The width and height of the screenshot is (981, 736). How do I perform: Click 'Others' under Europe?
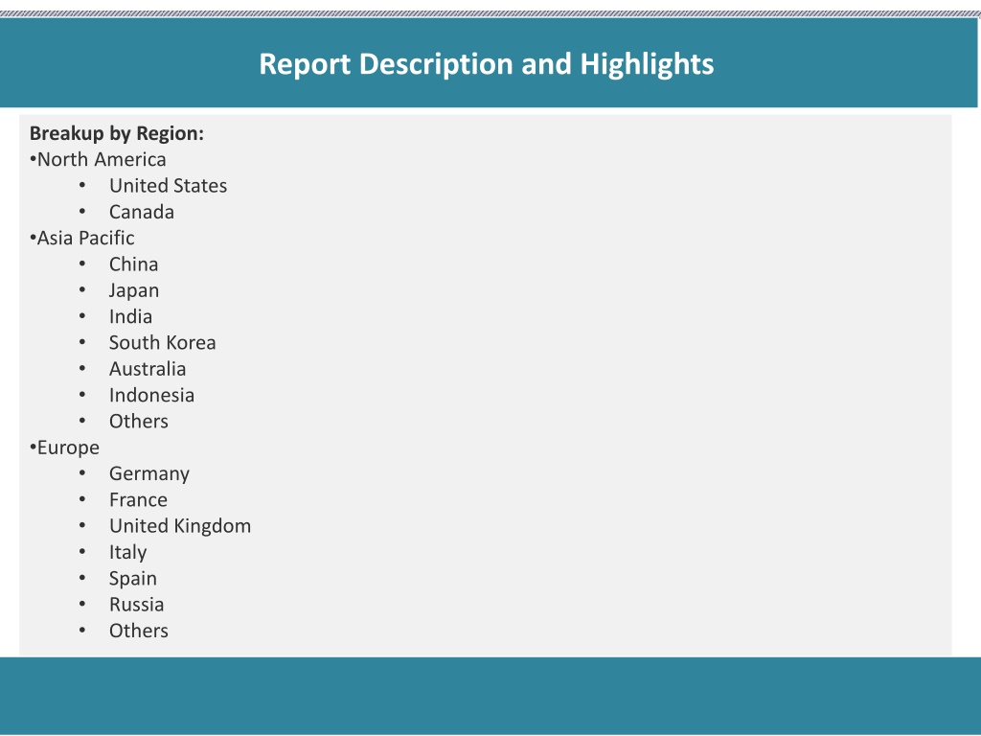(x=138, y=631)
